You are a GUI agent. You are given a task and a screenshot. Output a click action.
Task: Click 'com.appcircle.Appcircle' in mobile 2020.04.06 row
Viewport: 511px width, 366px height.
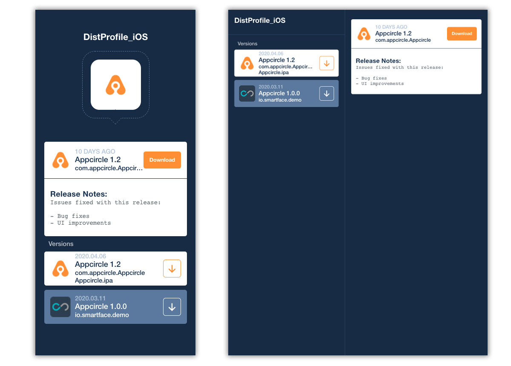point(110,273)
